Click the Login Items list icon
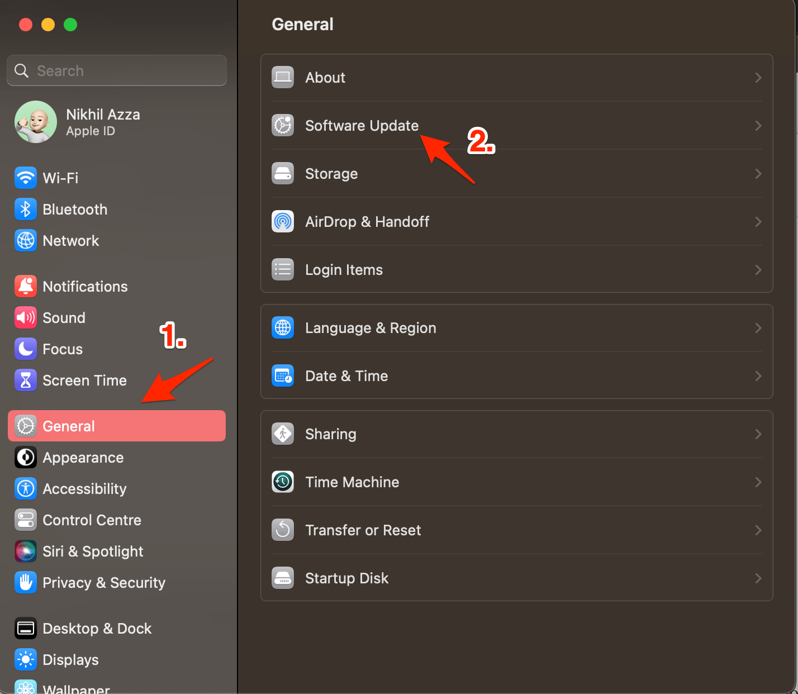Viewport: 798px width, 694px height. click(283, 270)
